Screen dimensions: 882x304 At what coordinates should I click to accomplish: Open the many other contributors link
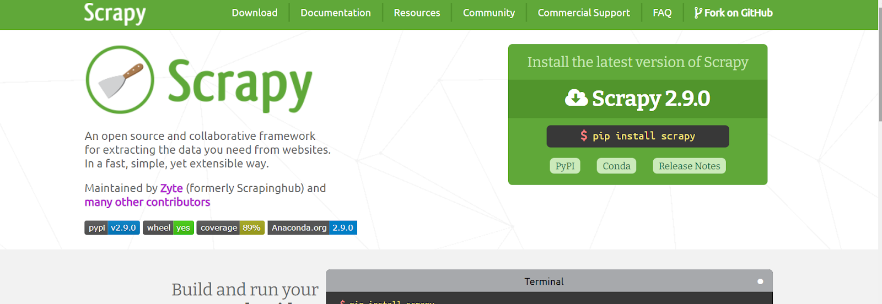click(147, 202)
